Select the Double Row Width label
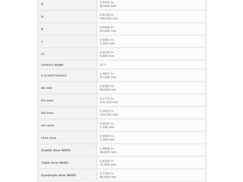The height and width of the screenshot is (182, 243). (x=56, y=150)
